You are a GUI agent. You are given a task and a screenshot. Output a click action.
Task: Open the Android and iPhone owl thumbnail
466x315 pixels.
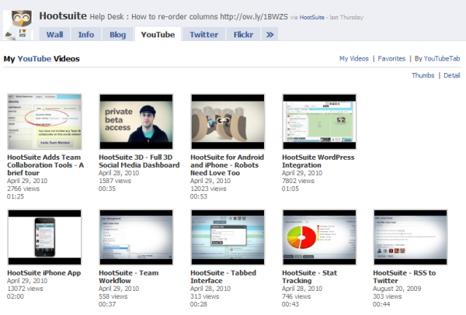(x=228, y=122)
